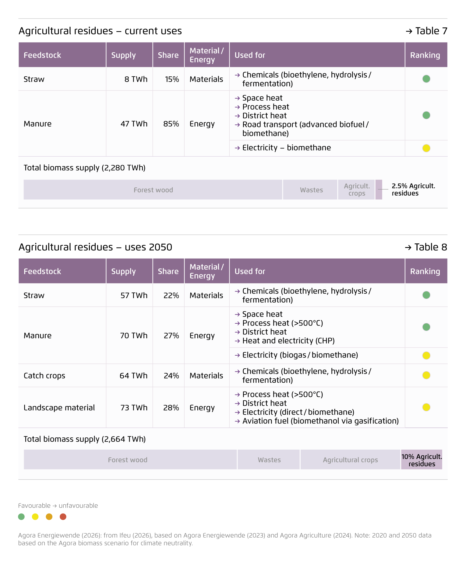Click the Feedstock column header in Table 7
This screenshot has width=466, height=564.
click(62, 55)
